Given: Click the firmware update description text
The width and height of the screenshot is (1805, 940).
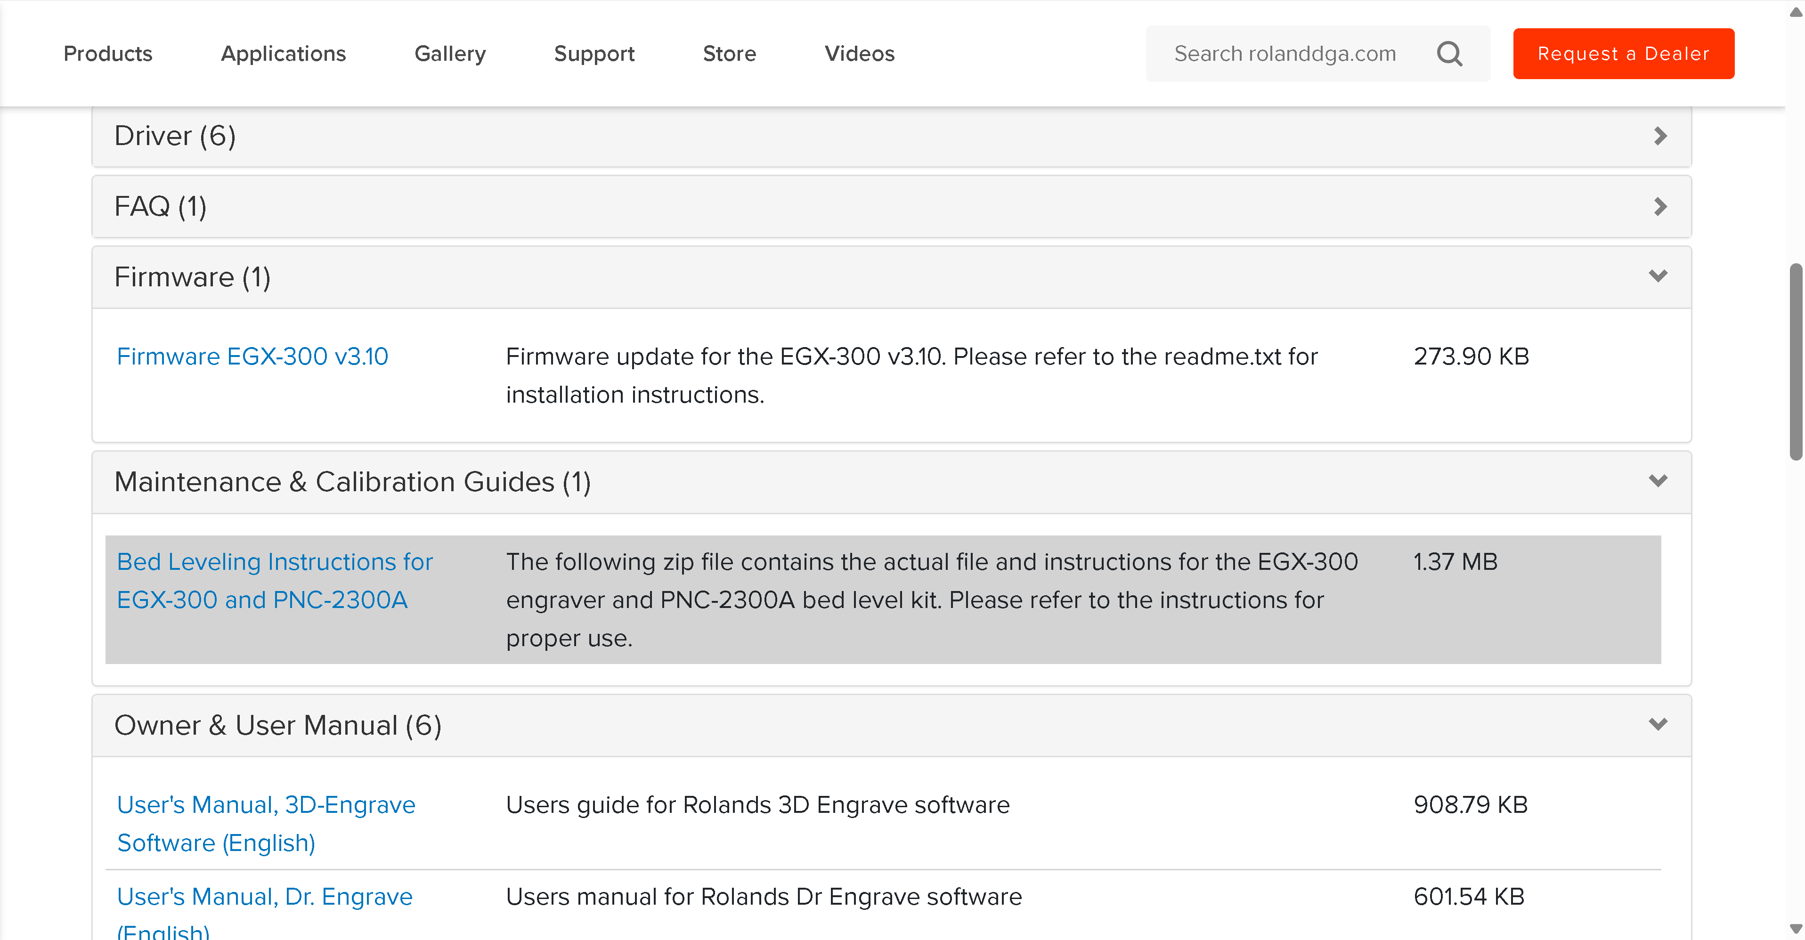Looking at the screenshot, I should click(x=911, y=375).
